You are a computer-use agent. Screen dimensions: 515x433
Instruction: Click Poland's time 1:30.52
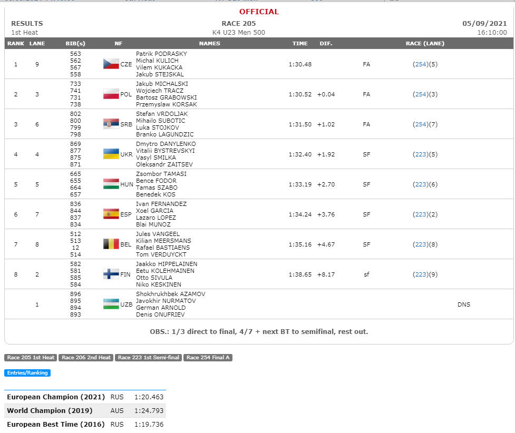click(x=300, y=94)
